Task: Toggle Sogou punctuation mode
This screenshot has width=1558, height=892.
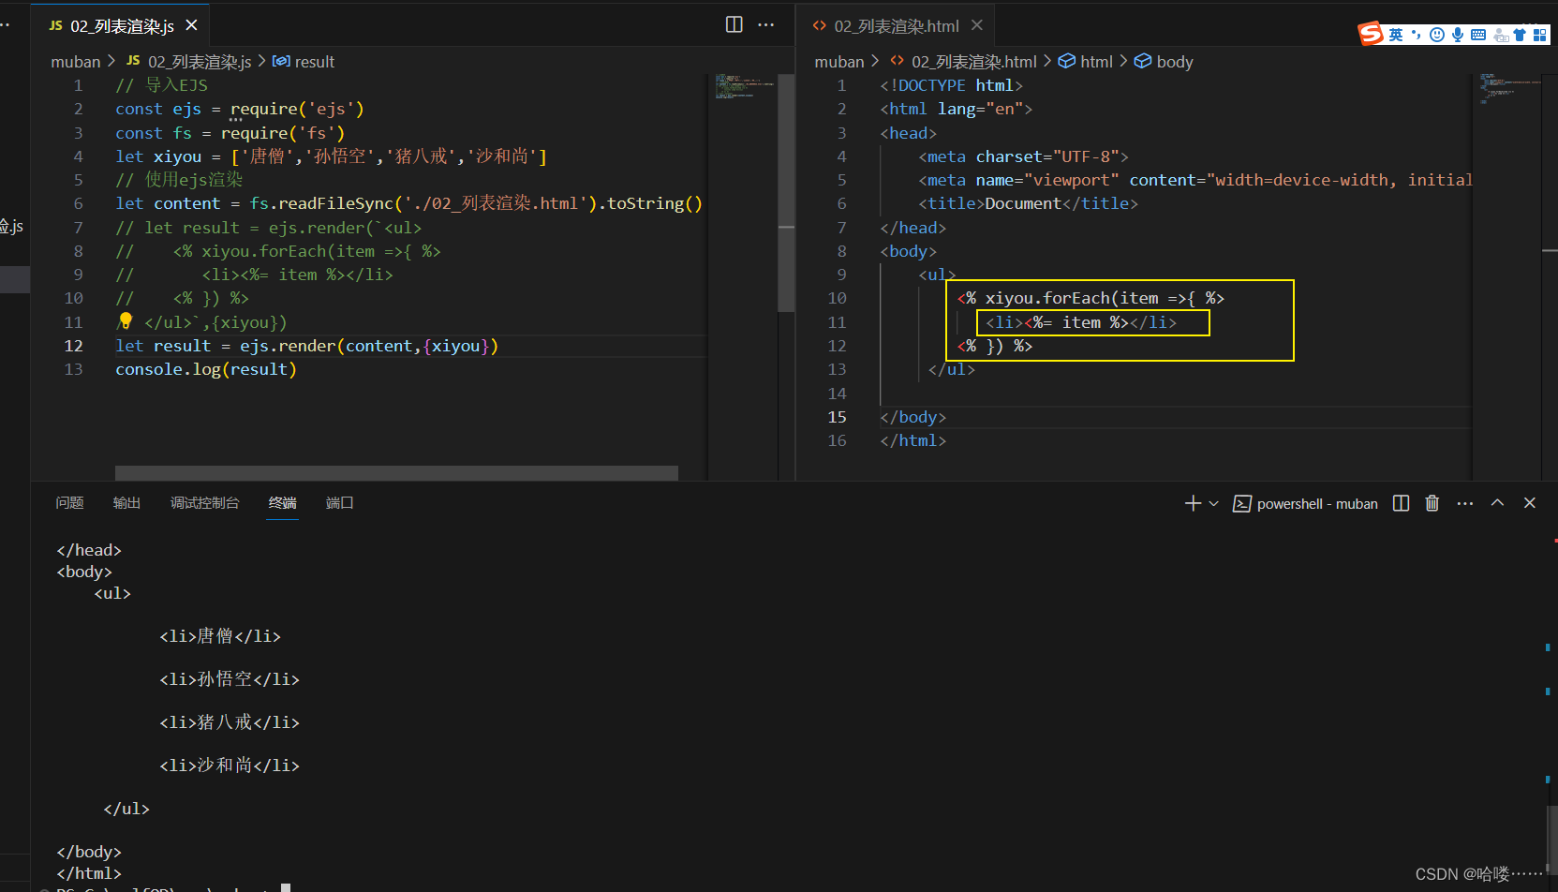Action: pyautogui.click(x=1416, y=35)
